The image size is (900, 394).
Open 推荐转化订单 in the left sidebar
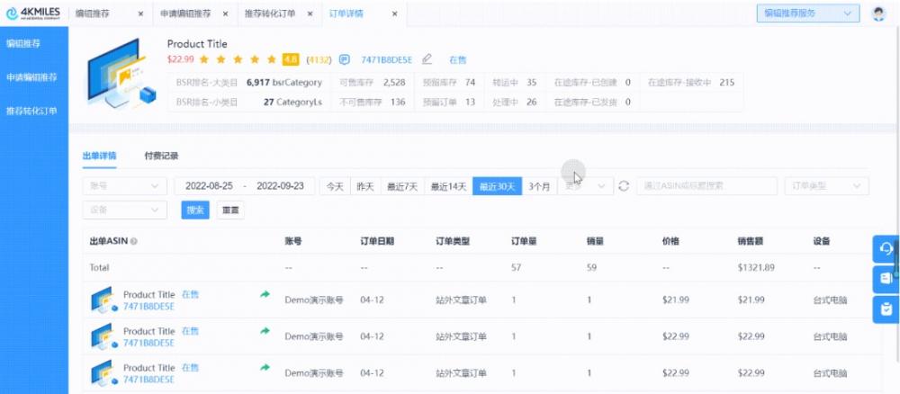pyautogui.click(x=31, y=111)
